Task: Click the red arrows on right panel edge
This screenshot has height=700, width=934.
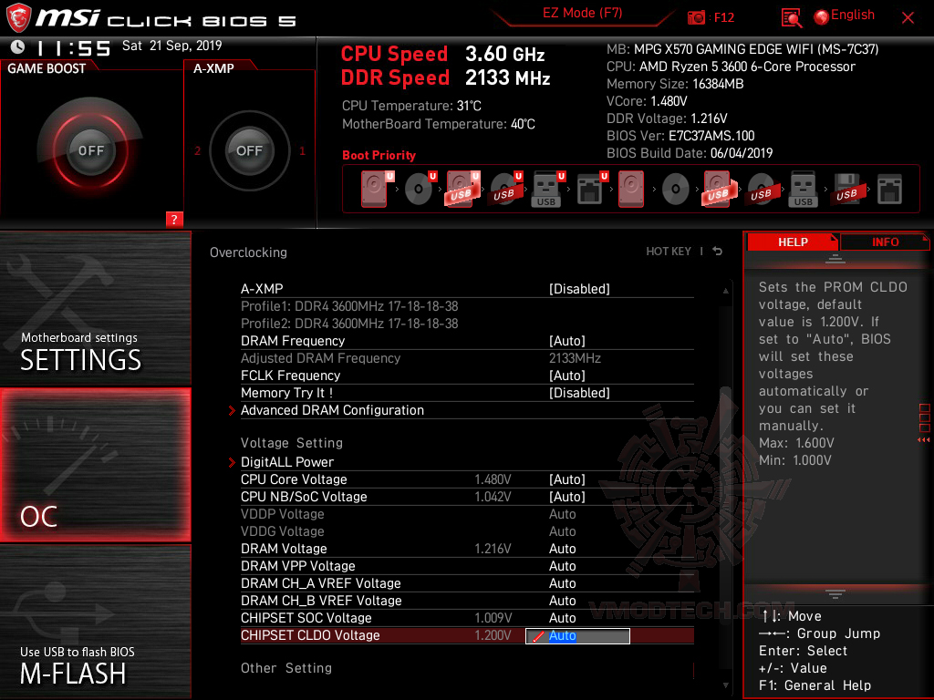Action: 923,440
